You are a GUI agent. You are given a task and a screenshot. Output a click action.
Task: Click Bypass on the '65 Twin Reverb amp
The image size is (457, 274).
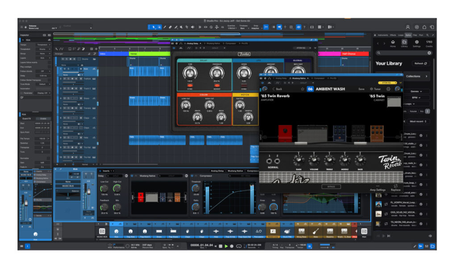pyautogui.click(x=331, y=187)
